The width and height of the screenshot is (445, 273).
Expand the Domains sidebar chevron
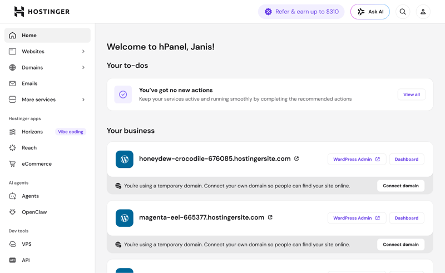pos(83,67)
